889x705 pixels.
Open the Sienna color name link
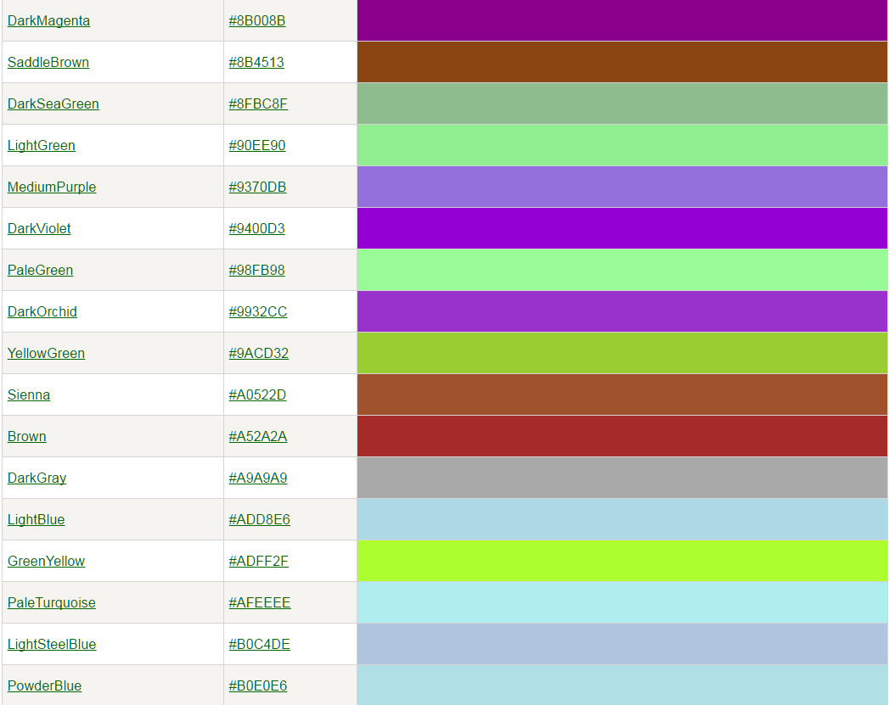(x=28, y=394)
